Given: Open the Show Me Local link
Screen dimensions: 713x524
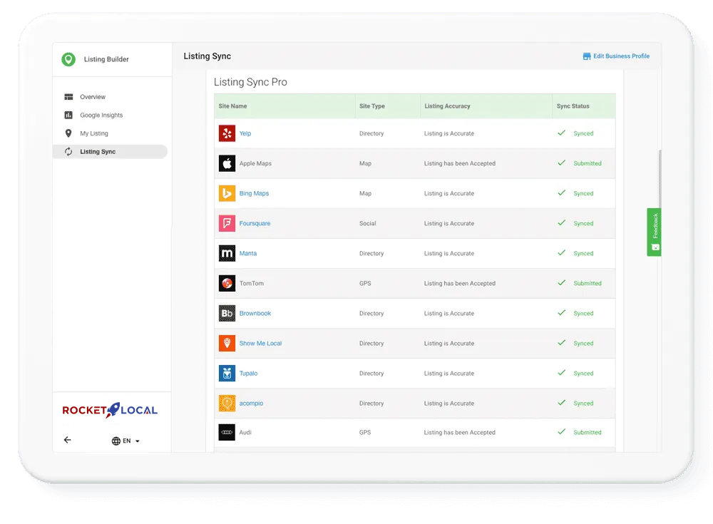Looking at the screenshot, I should (260, 344).
